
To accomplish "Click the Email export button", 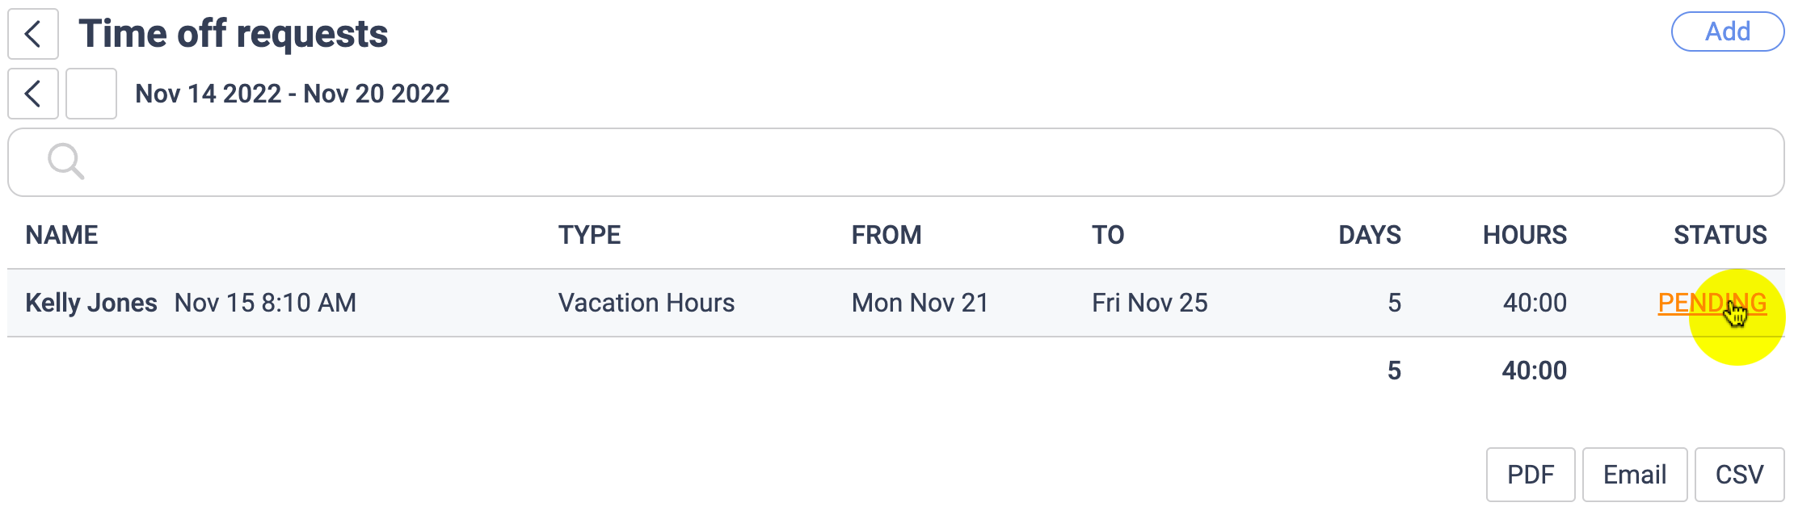I will point(1634,475).
